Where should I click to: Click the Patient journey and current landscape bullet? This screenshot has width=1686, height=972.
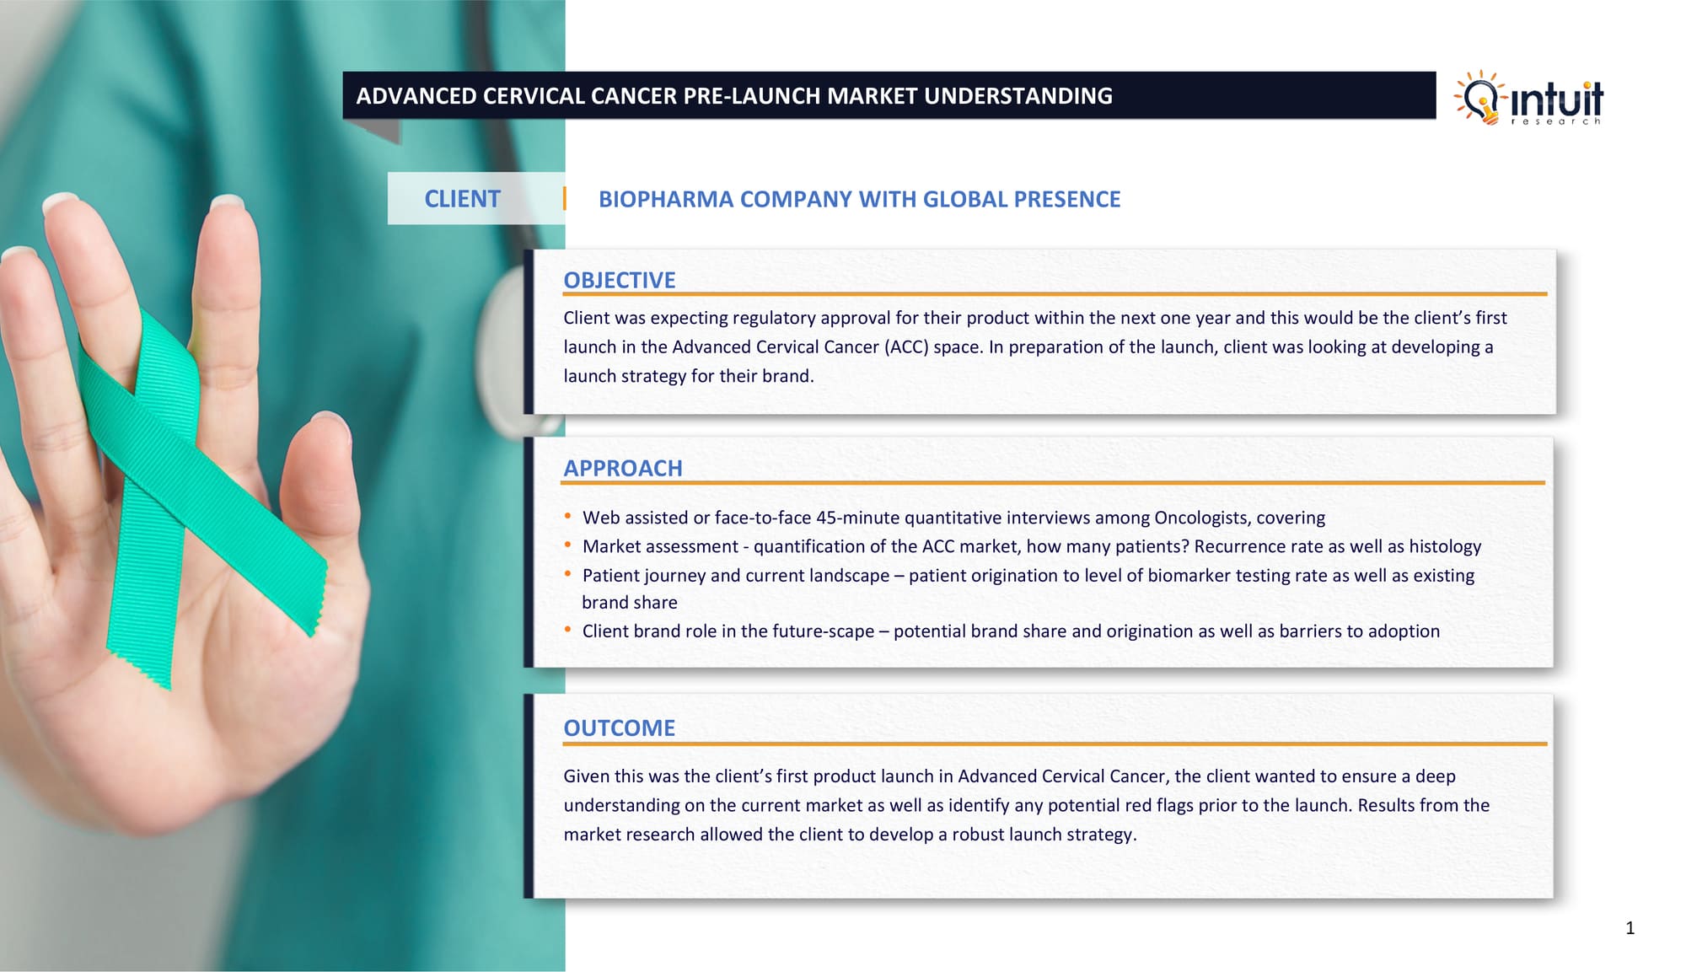[1028, 576]
